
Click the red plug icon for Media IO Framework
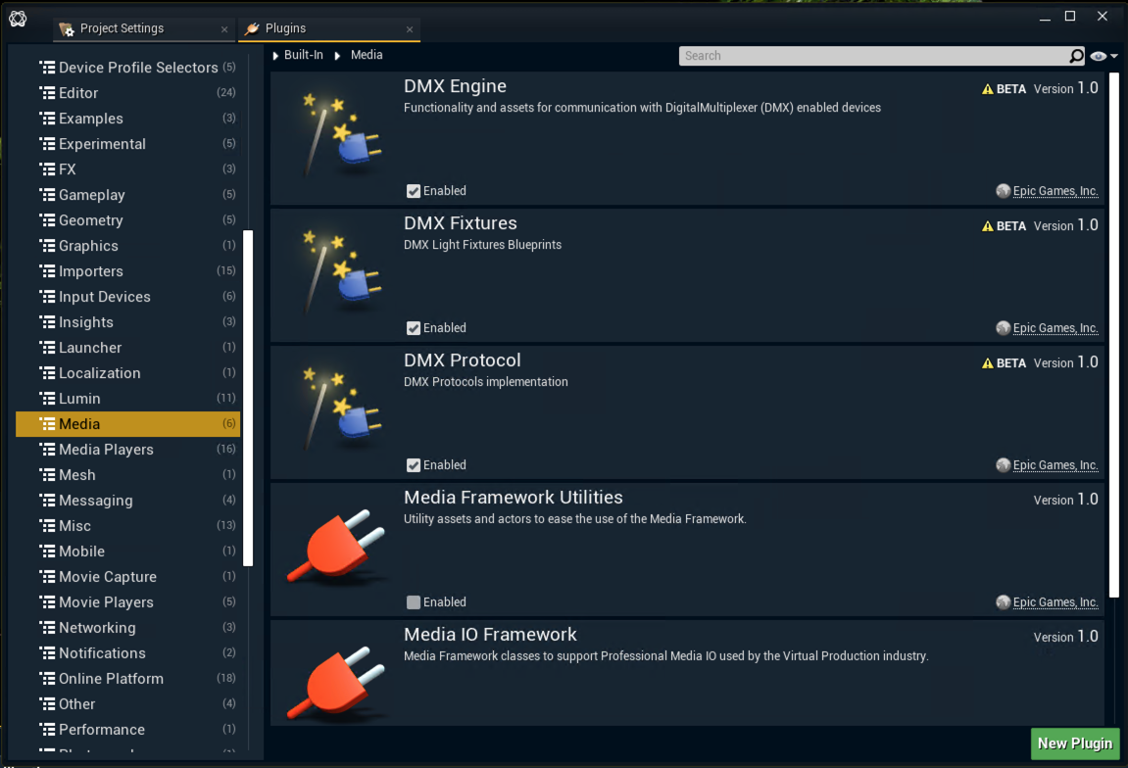click(x=337, y=681)
